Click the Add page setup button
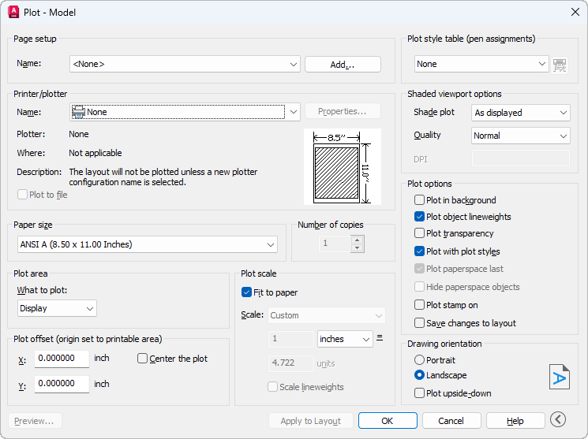 343,65
